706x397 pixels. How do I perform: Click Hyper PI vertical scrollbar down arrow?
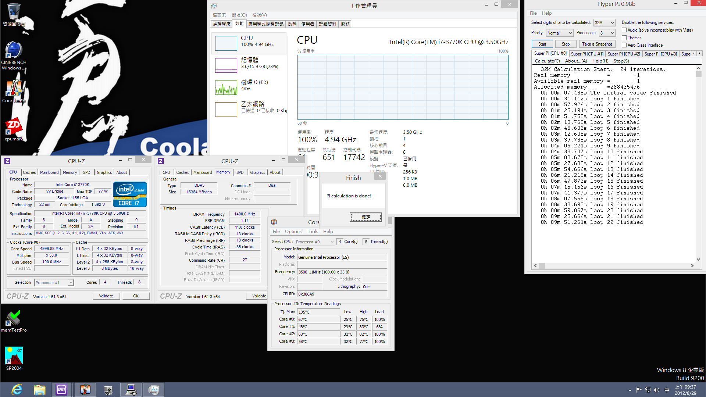point(698,259)
